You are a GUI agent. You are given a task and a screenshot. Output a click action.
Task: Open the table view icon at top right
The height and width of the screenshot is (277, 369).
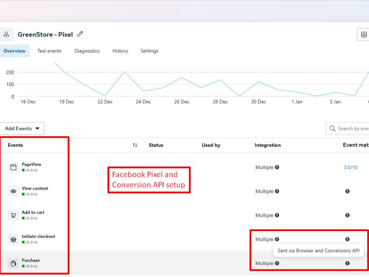(363, 35)
